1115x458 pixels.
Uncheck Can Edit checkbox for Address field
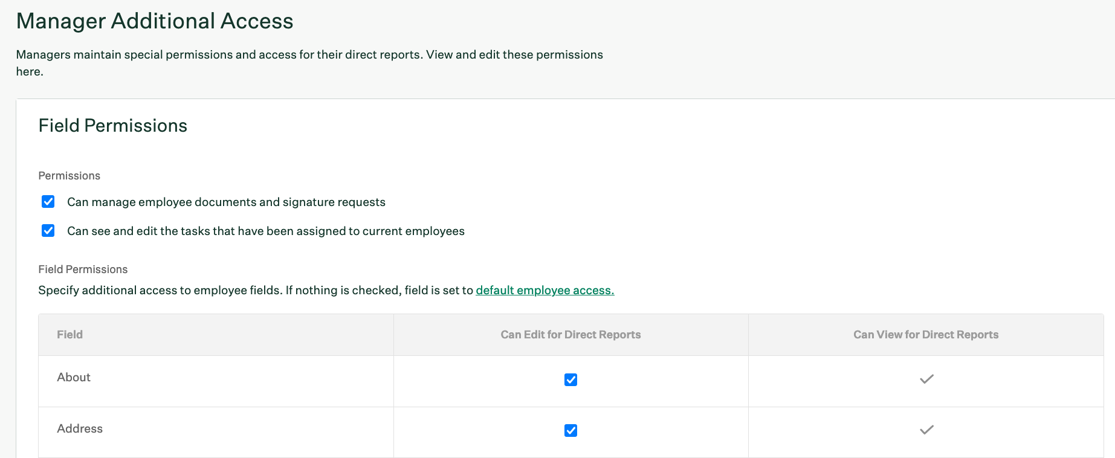570,430
